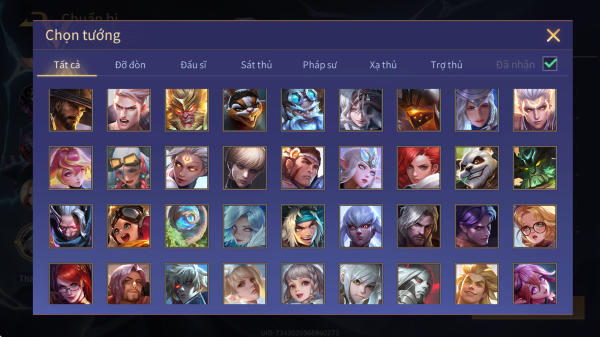
Task: Open the Sát thủ tab
Action: [256, 65]
